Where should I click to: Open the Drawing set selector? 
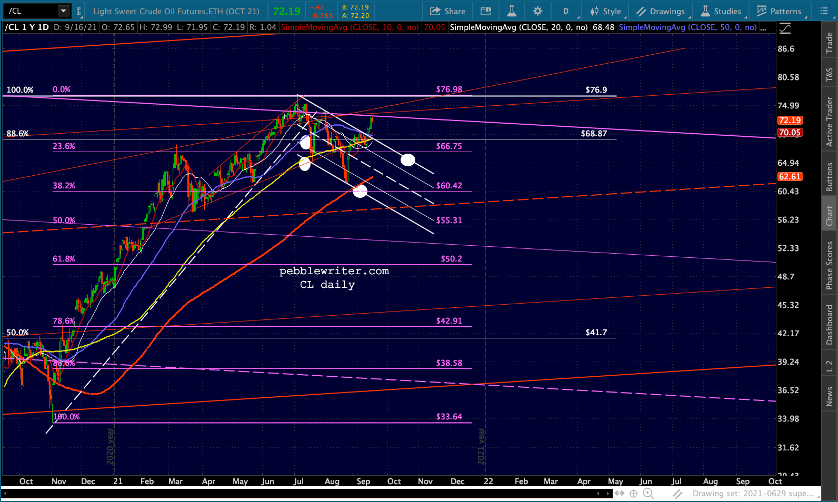click(755, 494)
